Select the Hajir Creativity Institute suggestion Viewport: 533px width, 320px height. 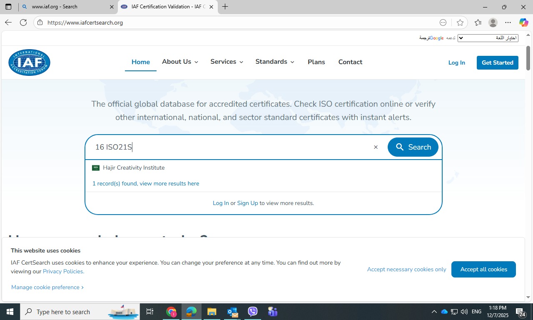pos(134,167)
